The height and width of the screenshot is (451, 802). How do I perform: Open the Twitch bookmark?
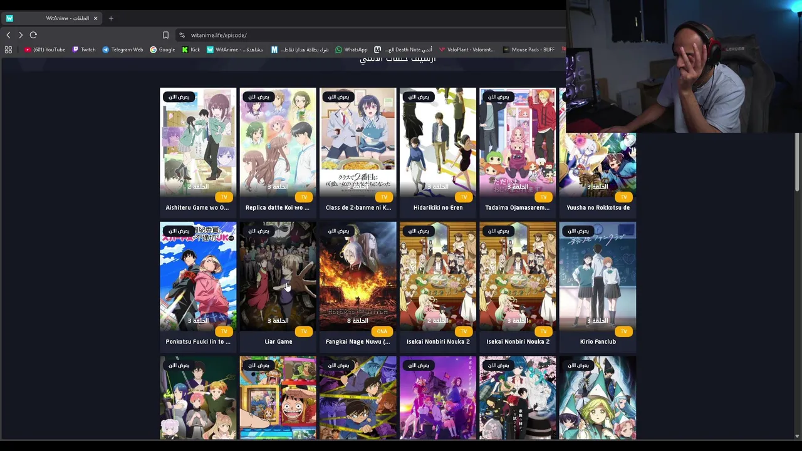tap(84, 49)
